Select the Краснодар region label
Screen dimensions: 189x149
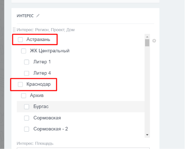pos(39,84)
